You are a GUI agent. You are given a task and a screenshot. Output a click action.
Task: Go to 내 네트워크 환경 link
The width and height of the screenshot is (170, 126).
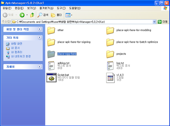click(x=21, y=56)
